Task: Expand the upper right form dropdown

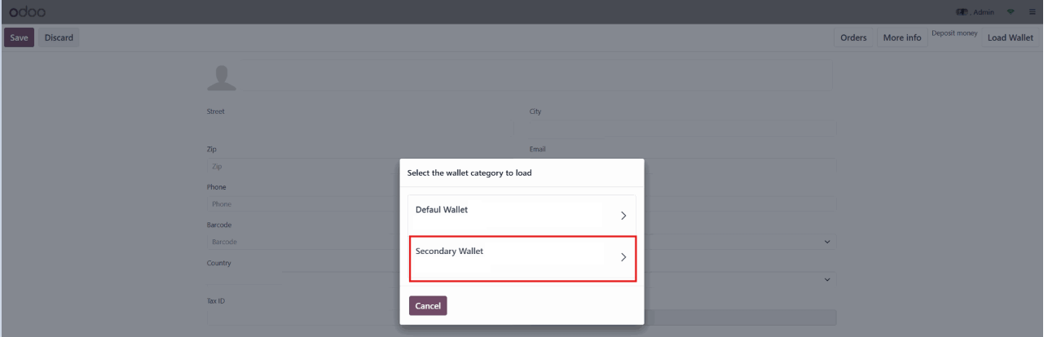Action: click(827, 242)
